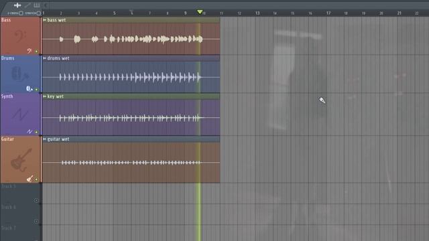Click the green playhead marker on the timeline ruler

pos(200,12)
